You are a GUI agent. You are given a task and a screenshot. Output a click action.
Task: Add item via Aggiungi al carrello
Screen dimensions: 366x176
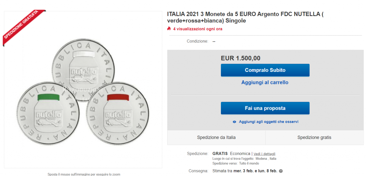[265, 82]
